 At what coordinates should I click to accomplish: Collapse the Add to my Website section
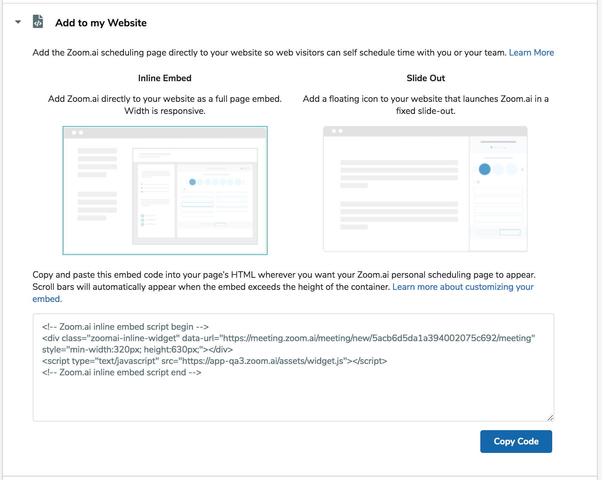click(18, 22)
